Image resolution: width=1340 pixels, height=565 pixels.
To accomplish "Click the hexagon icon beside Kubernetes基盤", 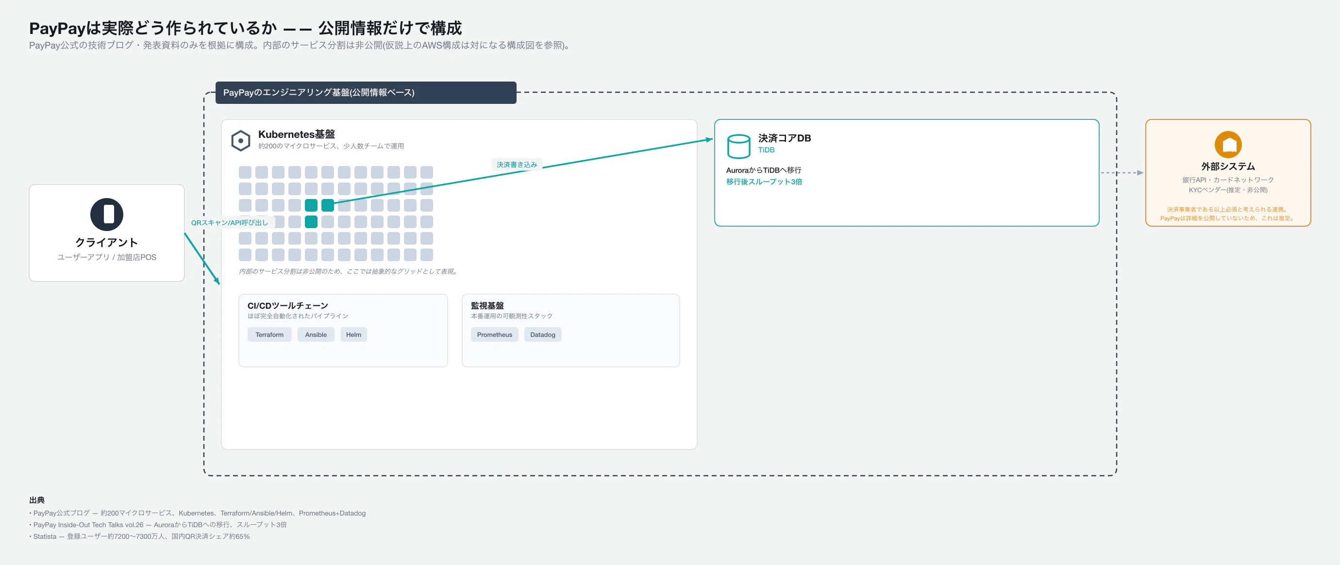I will tap(240, 140).
